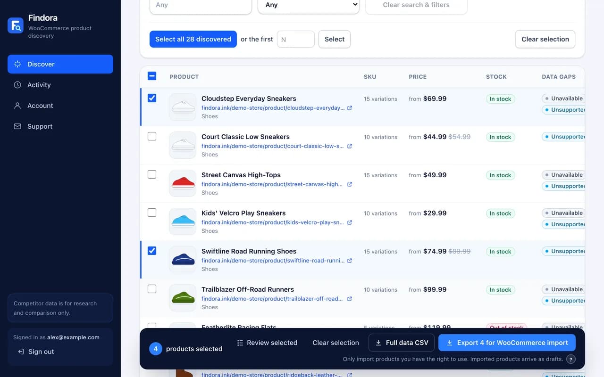
Task: Open the Cloudstep Everyday Sneakers product URL
Action: 273,108
